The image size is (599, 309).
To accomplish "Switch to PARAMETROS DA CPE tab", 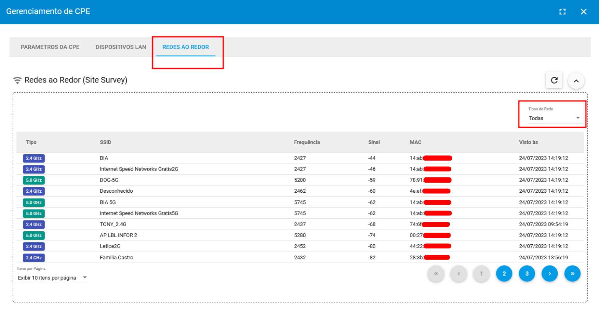I will click(50, 47).
